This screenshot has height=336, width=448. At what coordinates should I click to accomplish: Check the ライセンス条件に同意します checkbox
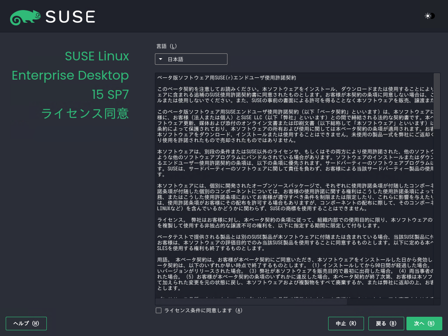pos(158,310)
